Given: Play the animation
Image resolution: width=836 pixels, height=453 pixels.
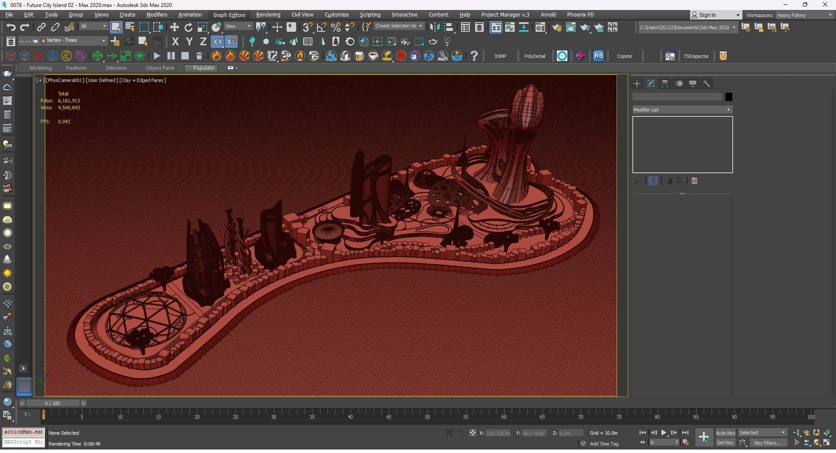Looking at the screenshot, I should click(x=664, y=433).
